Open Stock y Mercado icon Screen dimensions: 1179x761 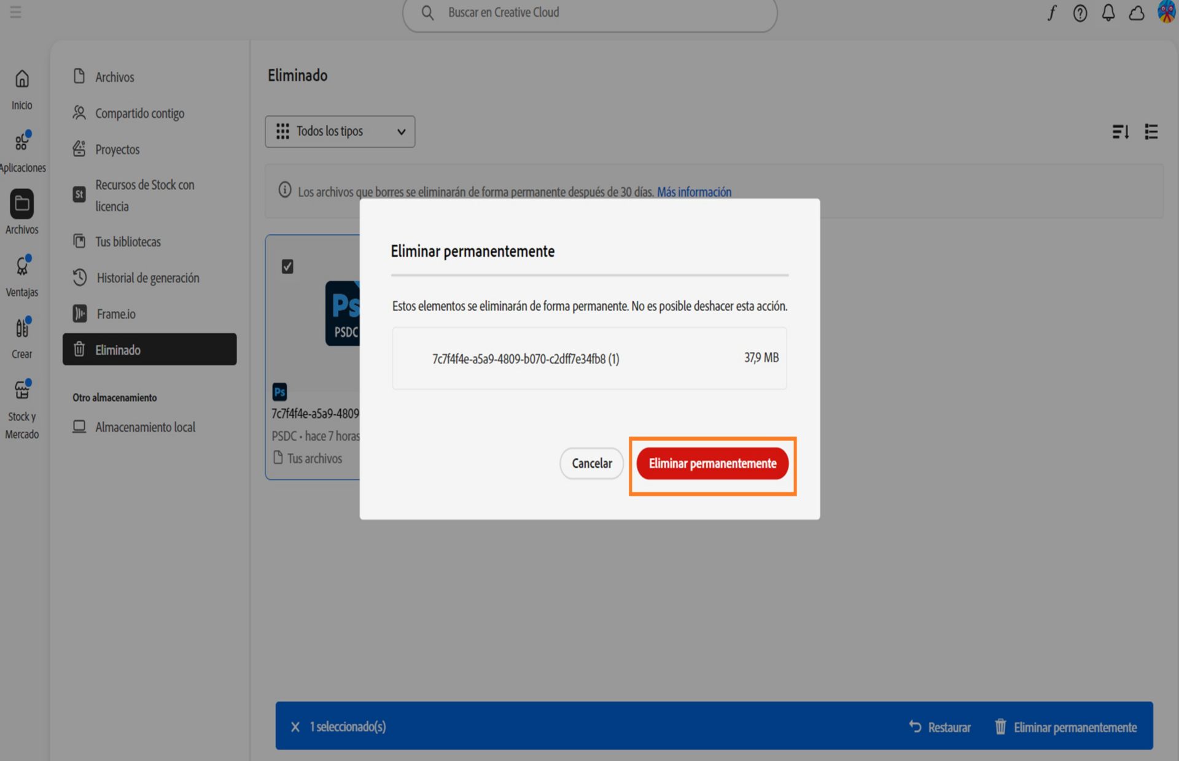click(x=22, y=409)
